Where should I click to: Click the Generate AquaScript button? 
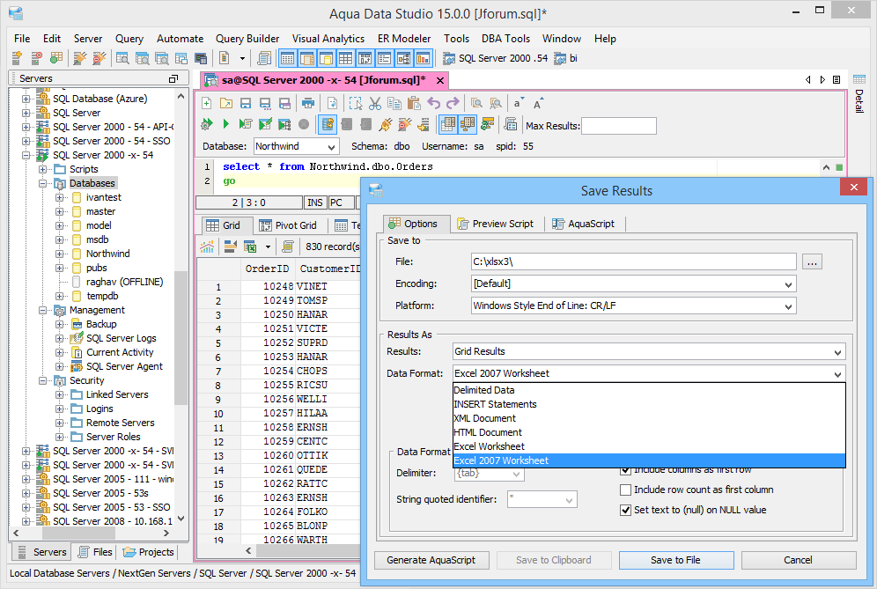click(x=431, y=560)
